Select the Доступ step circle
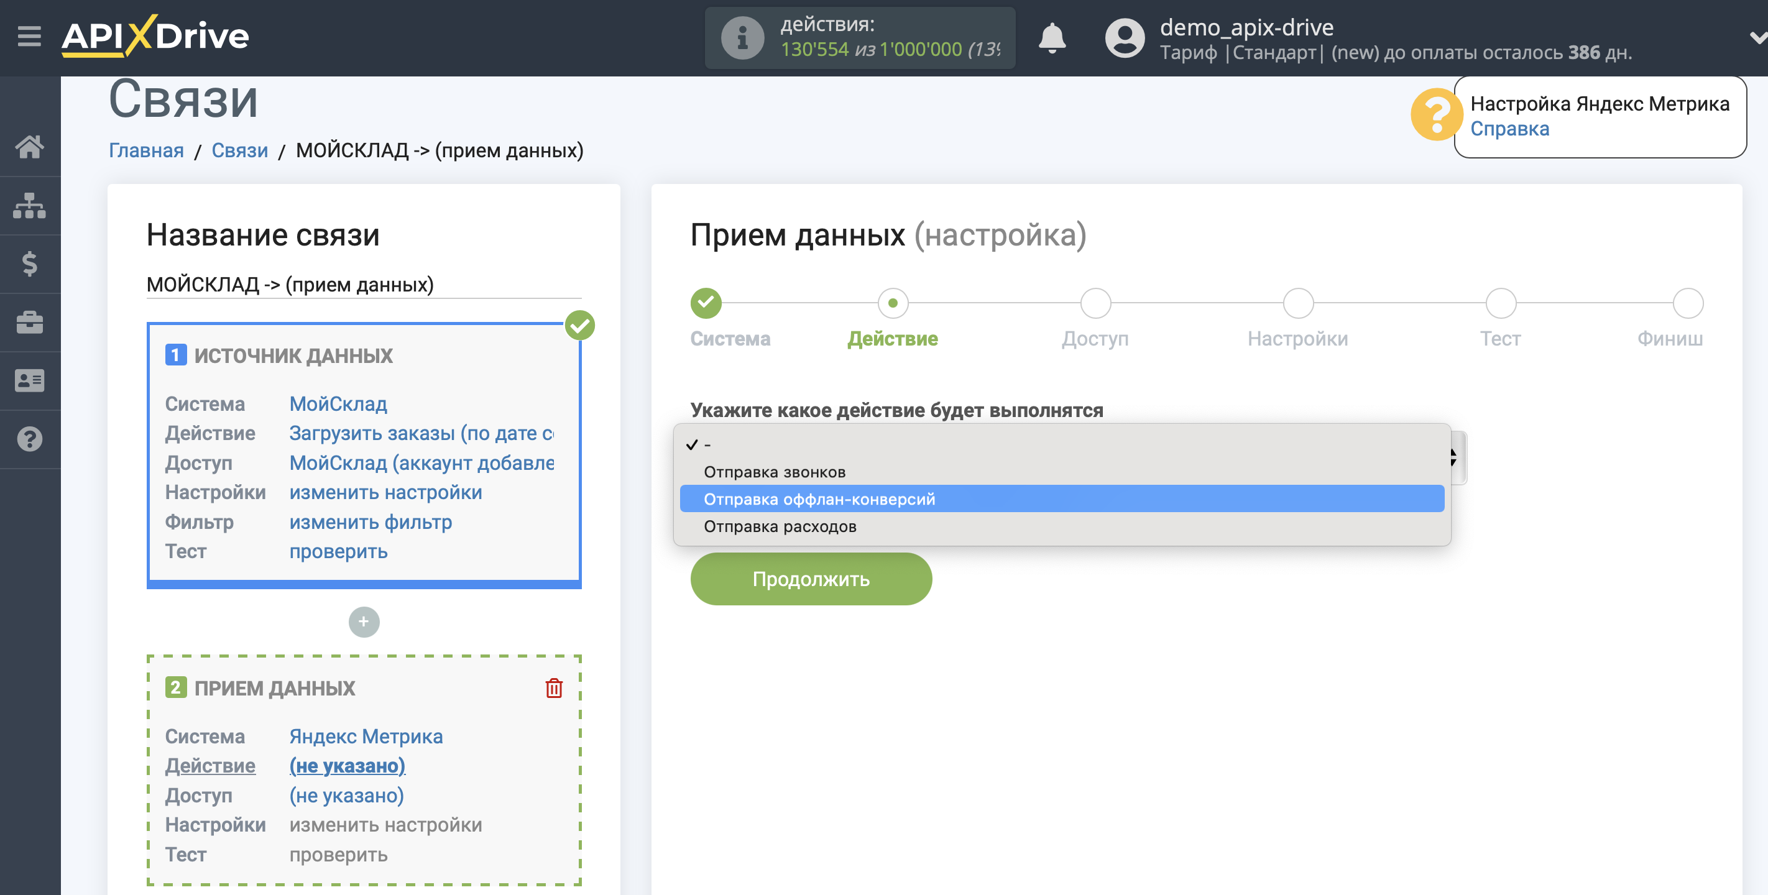Image resolution: width=1768 pixels, height=895 pixels. coord(1095,303)
